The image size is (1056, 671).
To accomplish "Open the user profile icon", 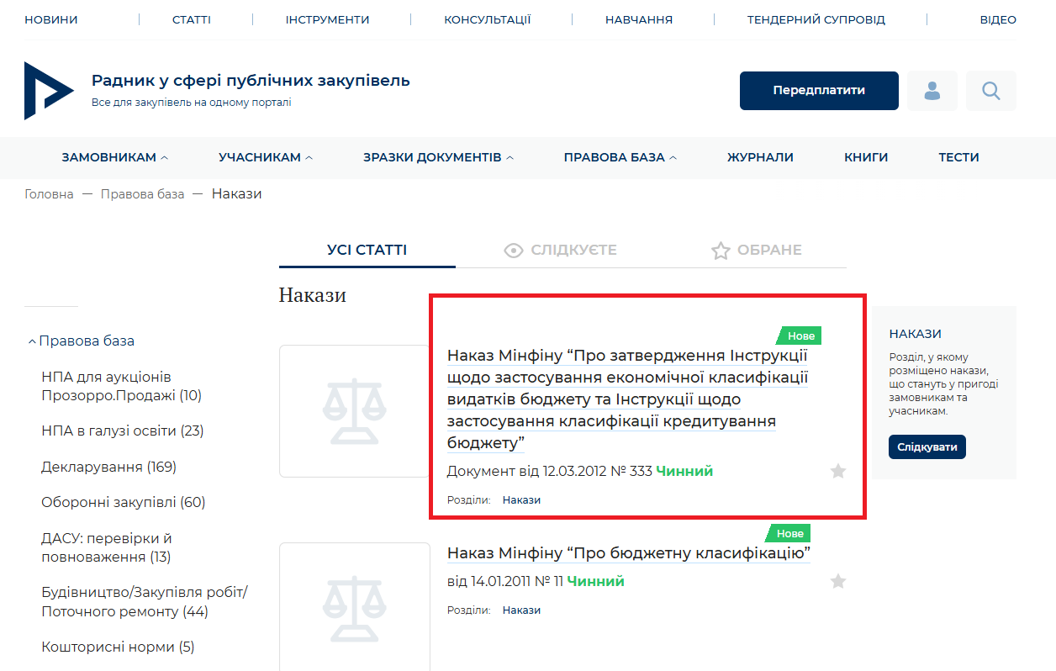I will pyautogui.click(x=932, y=91).
